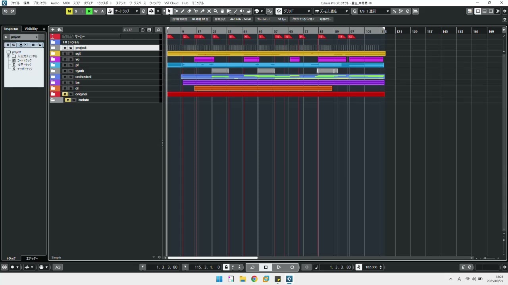Select the Glue tool
Image resolution: width=508 pixels, height=285 pixels.
tap(202, 11)
